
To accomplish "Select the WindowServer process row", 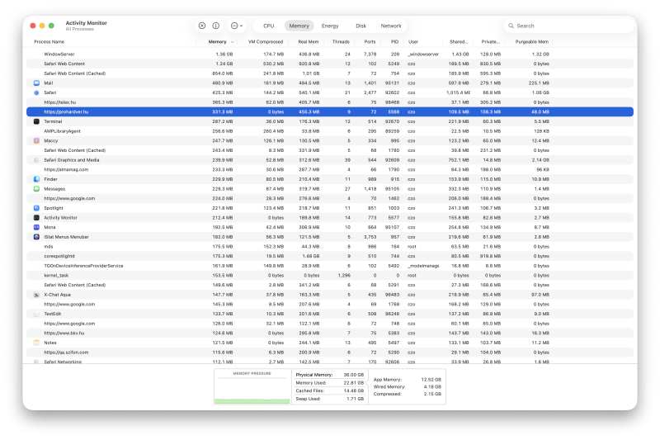I will (330, 54).
